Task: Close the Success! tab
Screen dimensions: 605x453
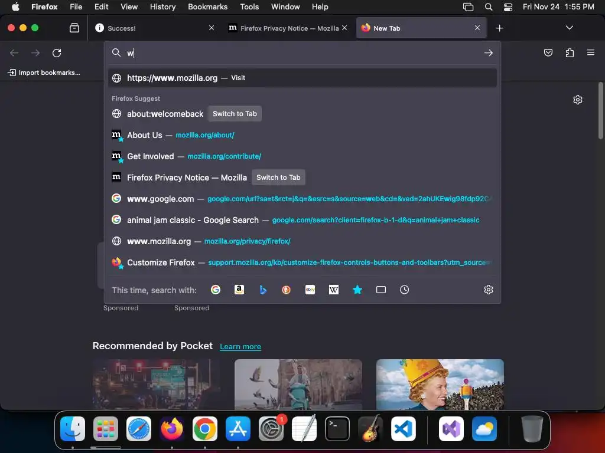Action: tap(212, 28)
